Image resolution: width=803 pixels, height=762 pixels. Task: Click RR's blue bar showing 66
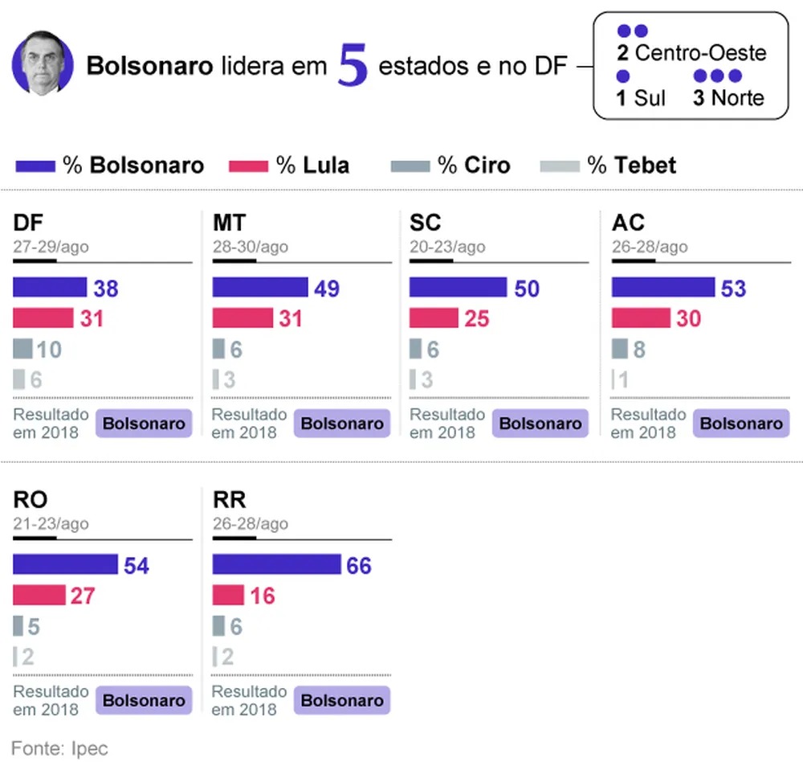276,564
